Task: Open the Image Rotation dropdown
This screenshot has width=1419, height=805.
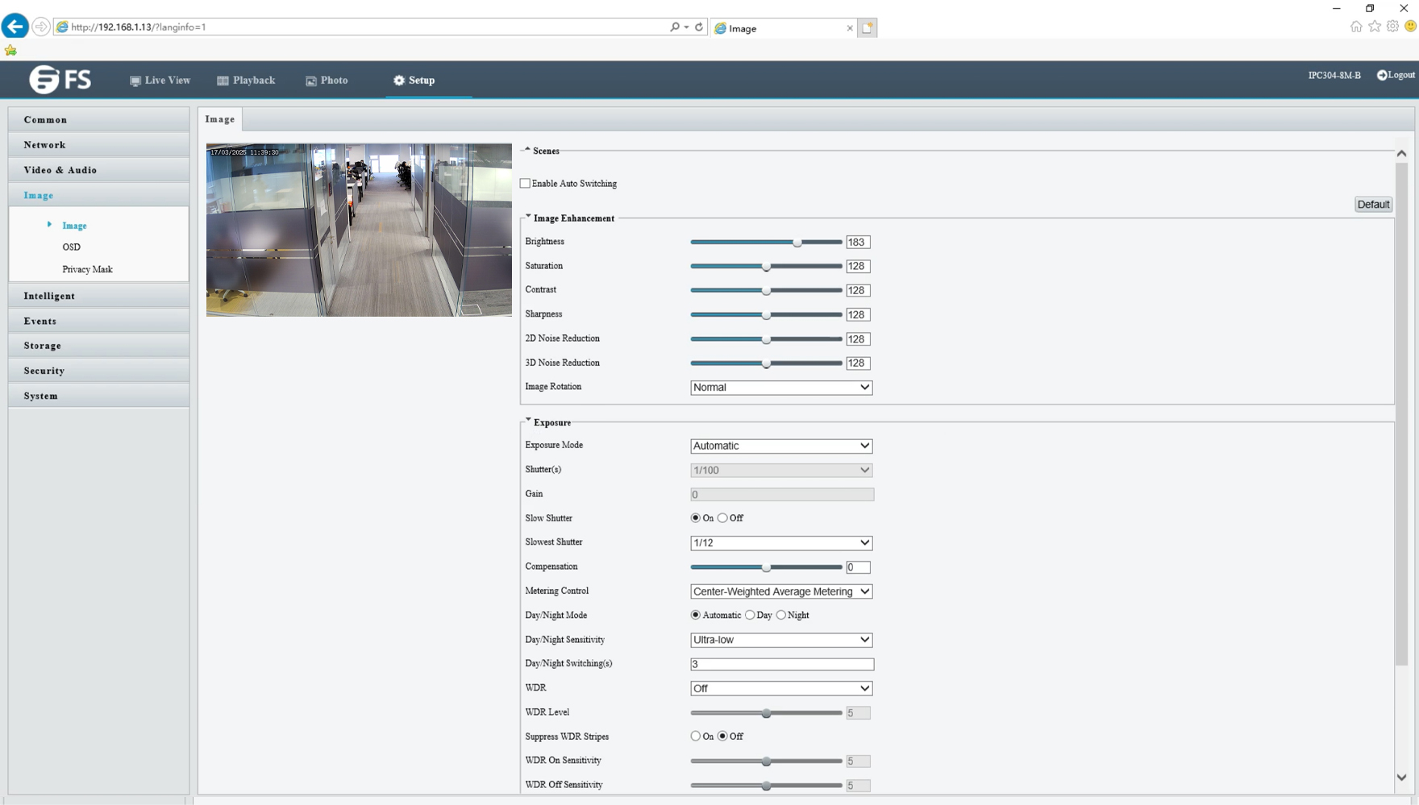Action: (x=780, y=388)
